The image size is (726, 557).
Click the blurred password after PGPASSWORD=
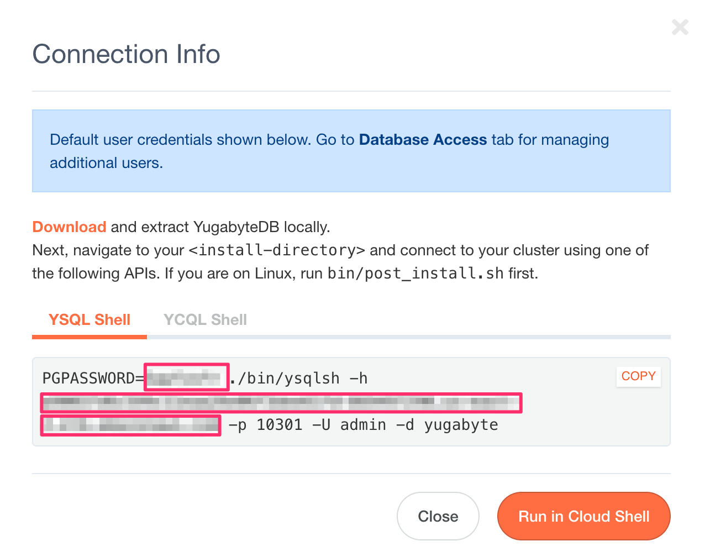tap(186, 378)
